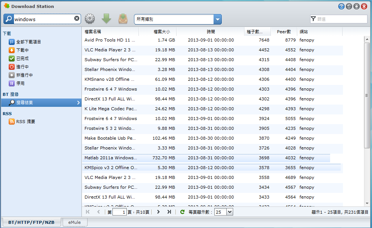Screen dimensions: 372x228
Task: Open the items-per-page dropdown
Action: tap(230, 212)
